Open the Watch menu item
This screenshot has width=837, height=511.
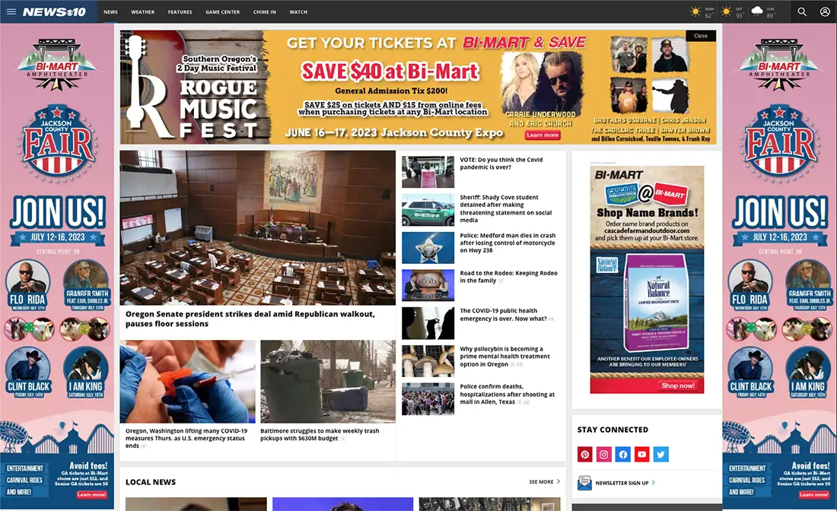tap(298, 11)
